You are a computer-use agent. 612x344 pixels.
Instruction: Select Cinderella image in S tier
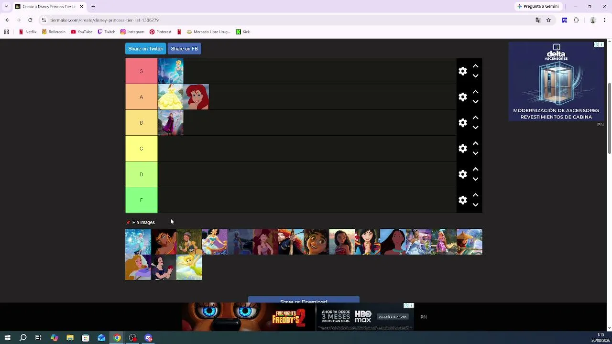[x=171, y=71]
